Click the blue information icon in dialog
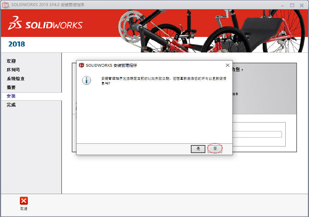Viewport: 309px width, 217px height. 87,80
